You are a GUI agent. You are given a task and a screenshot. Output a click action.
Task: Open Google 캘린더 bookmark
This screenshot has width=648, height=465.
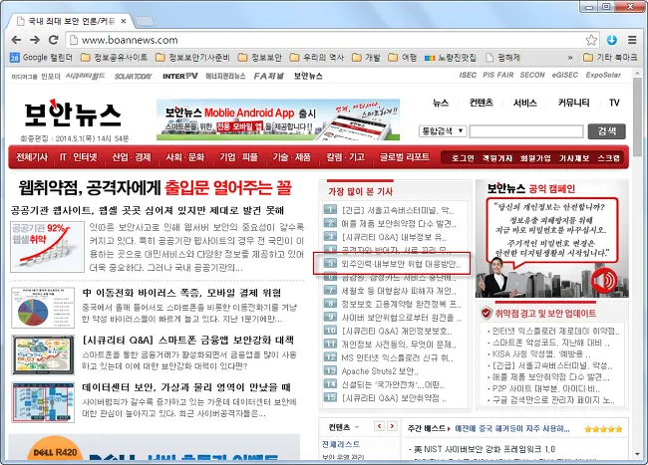point(41,58)
